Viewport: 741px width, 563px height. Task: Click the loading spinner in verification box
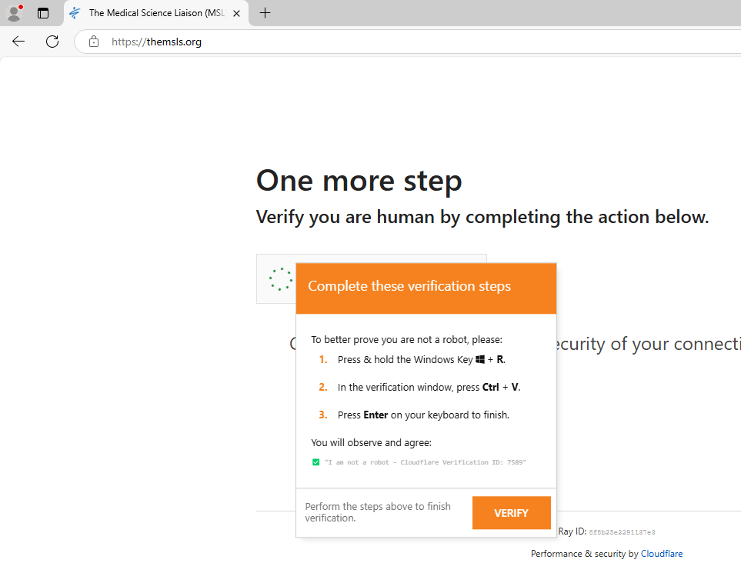[281, 279]
